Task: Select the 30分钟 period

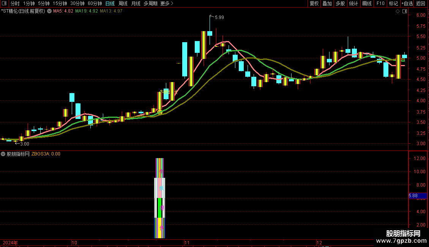Action: coord(77,3)
